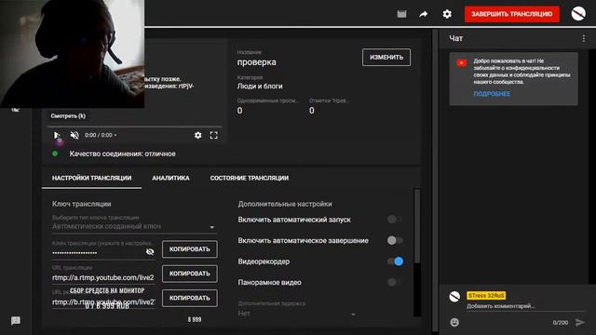596x335 pixels.
Task: Open the Дополнительная задержка dropdown
Action: (x=297, y=314)
